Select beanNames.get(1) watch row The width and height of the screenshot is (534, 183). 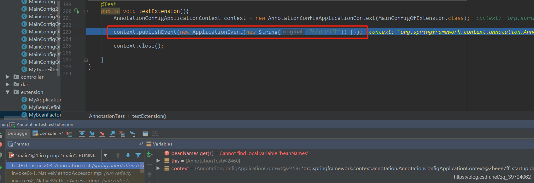pyautogui.click(x=240, y=153)
